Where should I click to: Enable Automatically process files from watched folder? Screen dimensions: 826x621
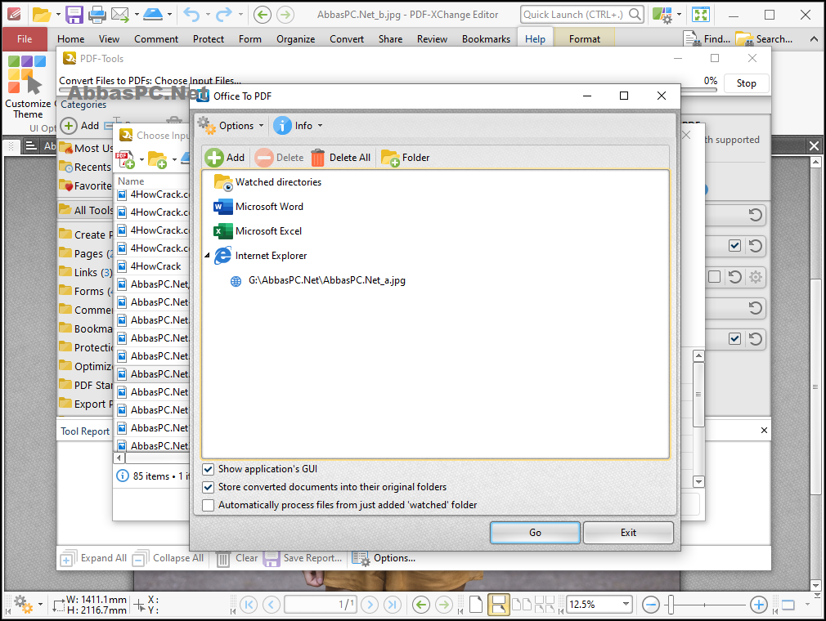click(208, 505)
